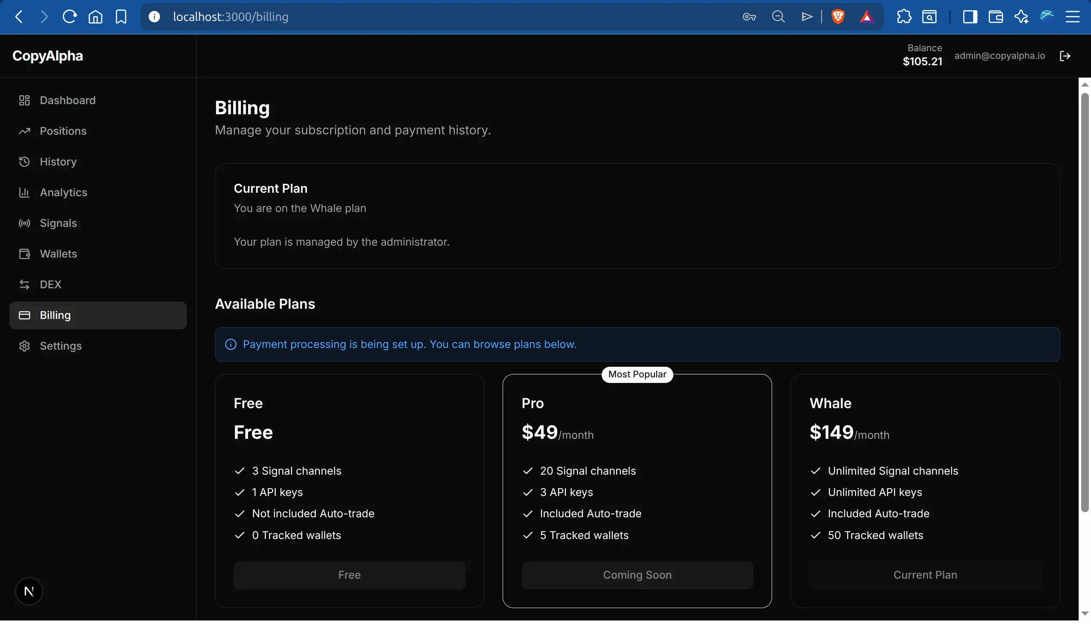Toggle the Brave Shields lion icon
1091x629 pixels.
(838, 16)
